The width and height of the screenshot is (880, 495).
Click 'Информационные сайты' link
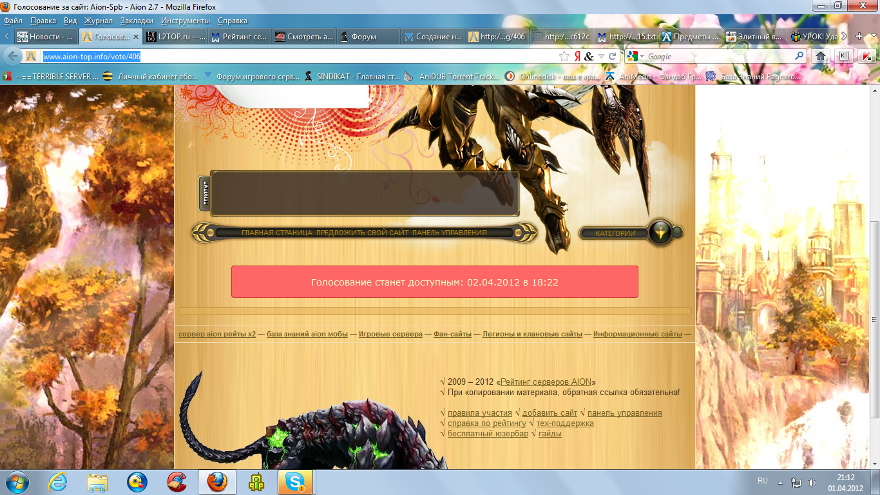click(x=638, y=334)
